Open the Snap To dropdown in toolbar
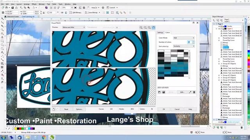The height and width of the screenshot is (140, 250). click(95, 8)
